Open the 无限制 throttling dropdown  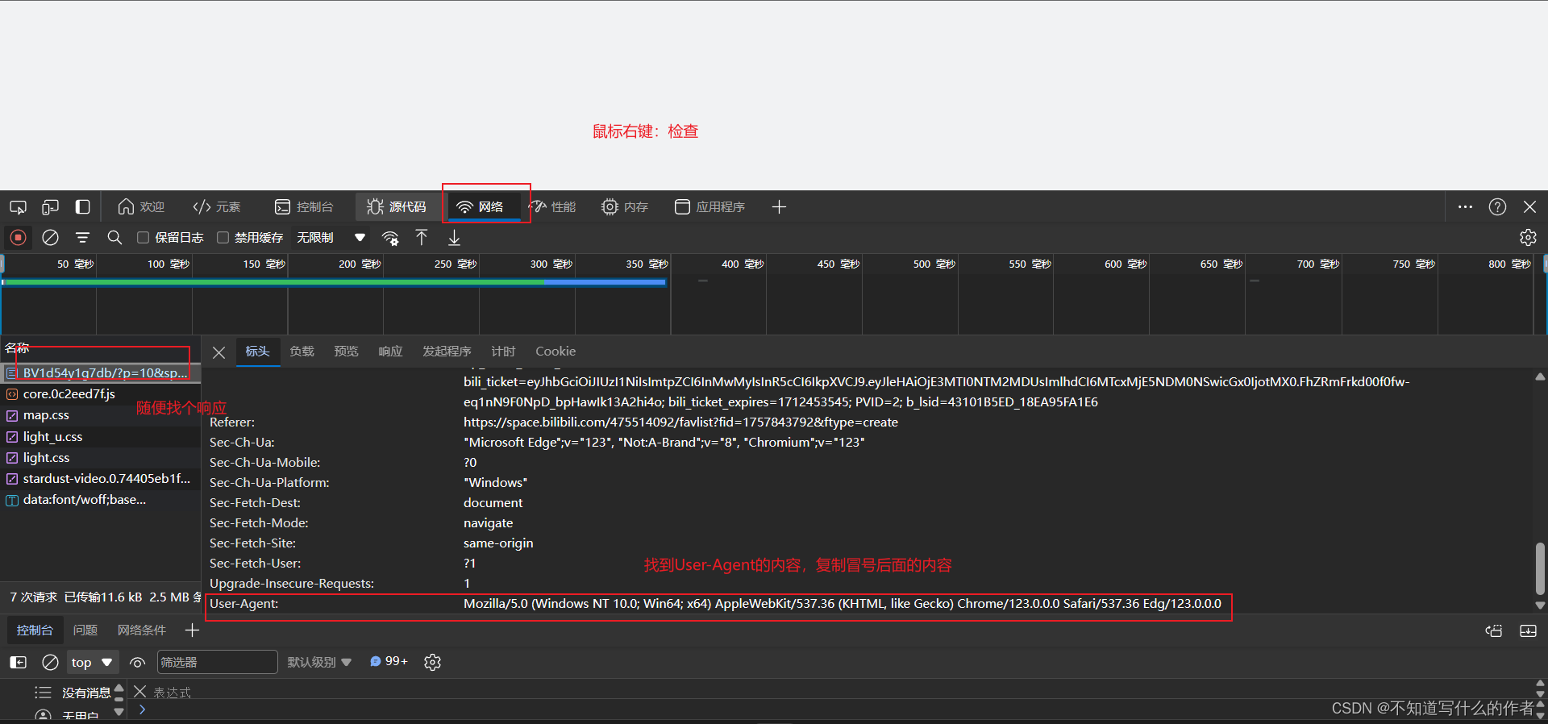[331, 238]
